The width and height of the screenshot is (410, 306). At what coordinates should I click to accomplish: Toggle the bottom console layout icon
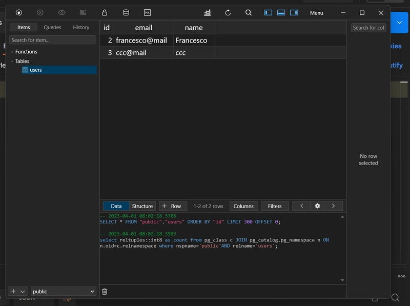coord(281,12)
